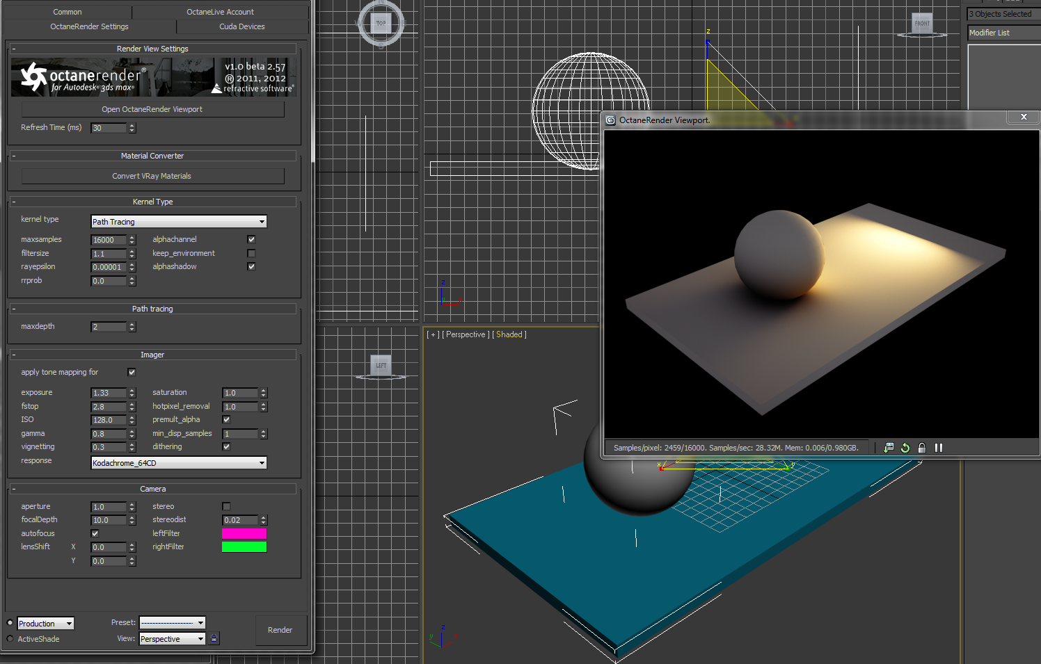Collapse the Camera rollout
This screenshot has height=664, width=1041.
tap(152, 489)
